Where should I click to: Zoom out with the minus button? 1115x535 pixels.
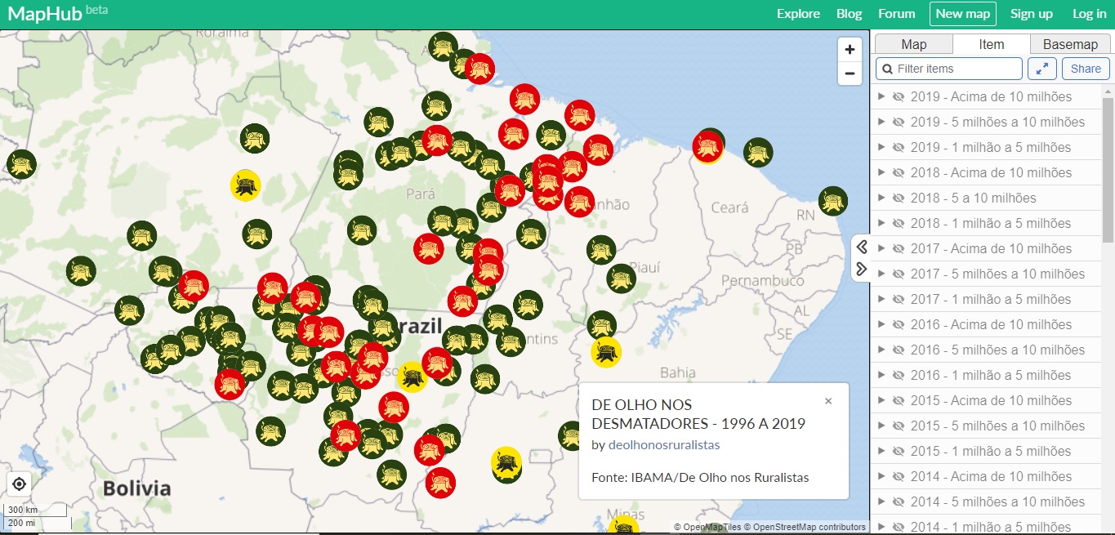[850, 74]
